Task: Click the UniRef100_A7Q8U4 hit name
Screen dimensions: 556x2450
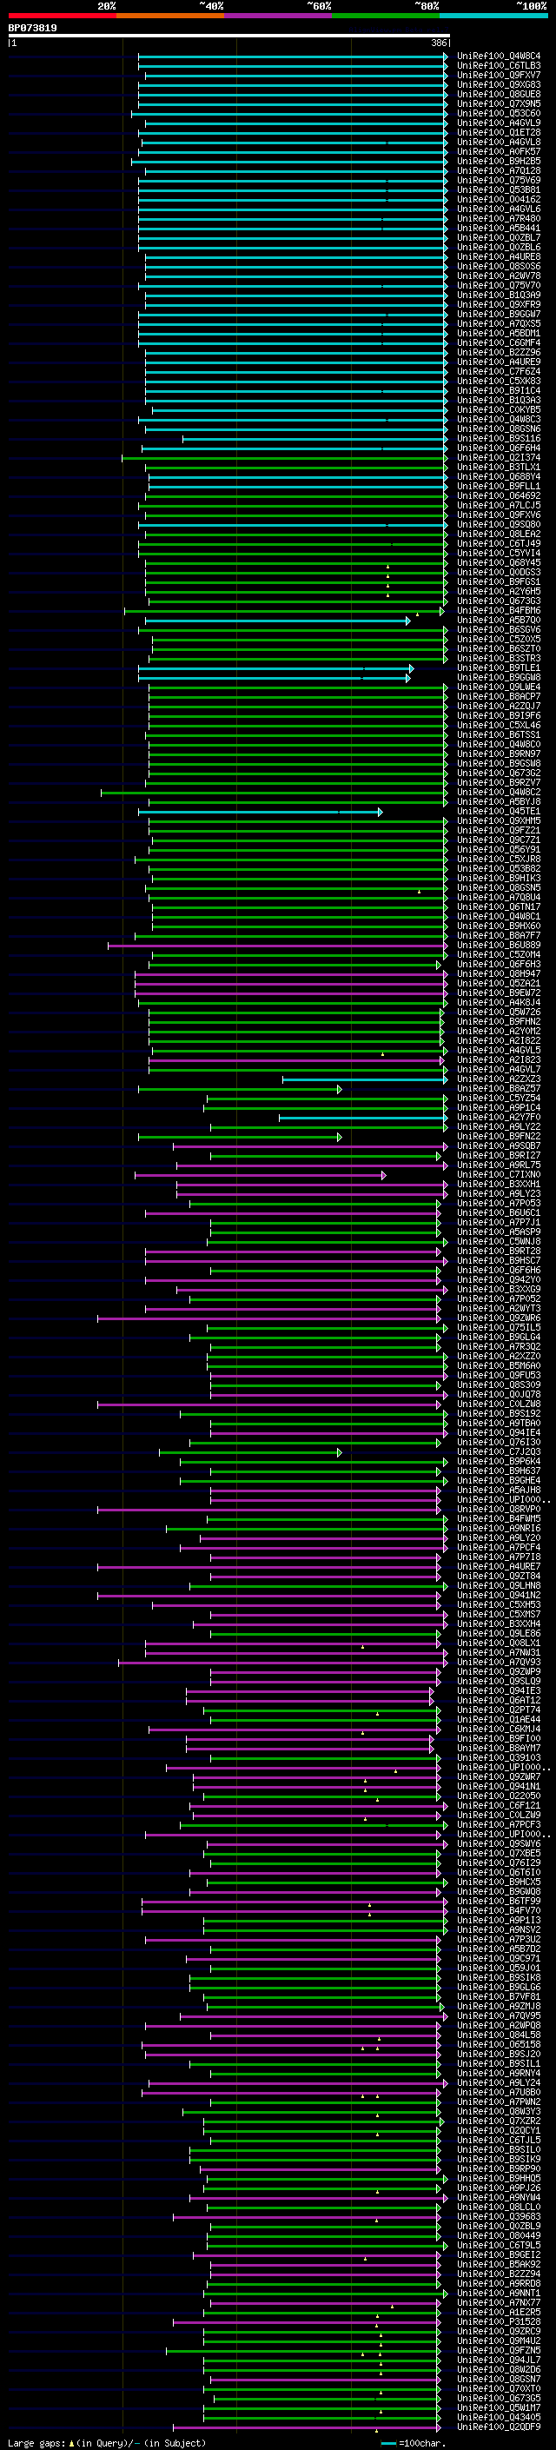Action: click(x=498, y=898)
